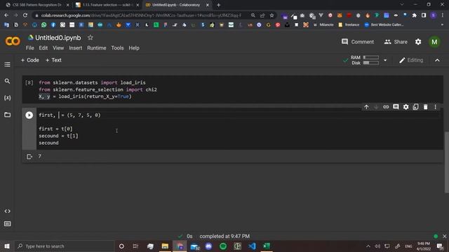Add a new Code cell
This screenshot has width=449, height=252.
[29, 60]
